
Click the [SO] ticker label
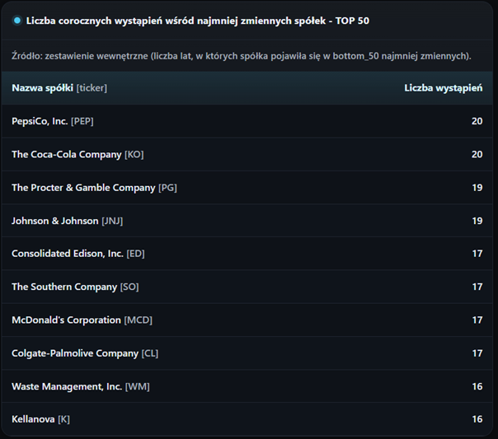[129, 287]
